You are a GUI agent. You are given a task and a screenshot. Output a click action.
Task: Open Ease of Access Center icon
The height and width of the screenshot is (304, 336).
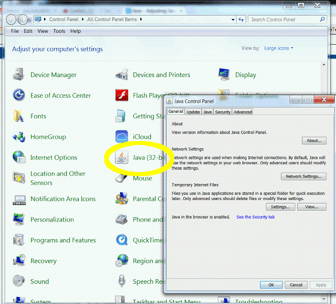pyautogui.click(x=19, y=95)
